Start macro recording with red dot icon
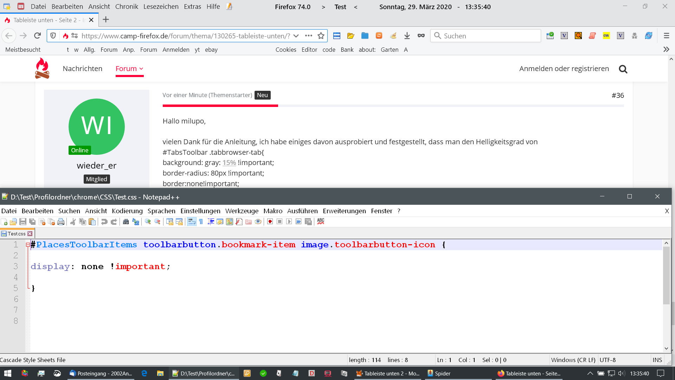Screen dimensions: 675x380 270,222
